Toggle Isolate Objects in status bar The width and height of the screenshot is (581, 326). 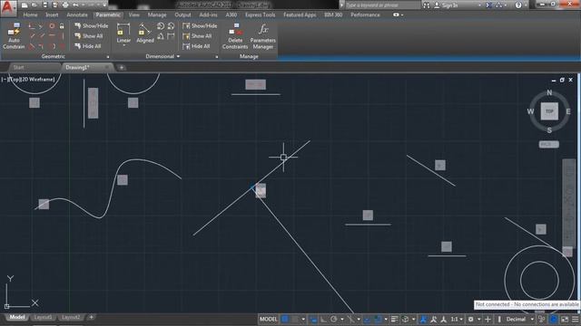[x=542, y=320]
